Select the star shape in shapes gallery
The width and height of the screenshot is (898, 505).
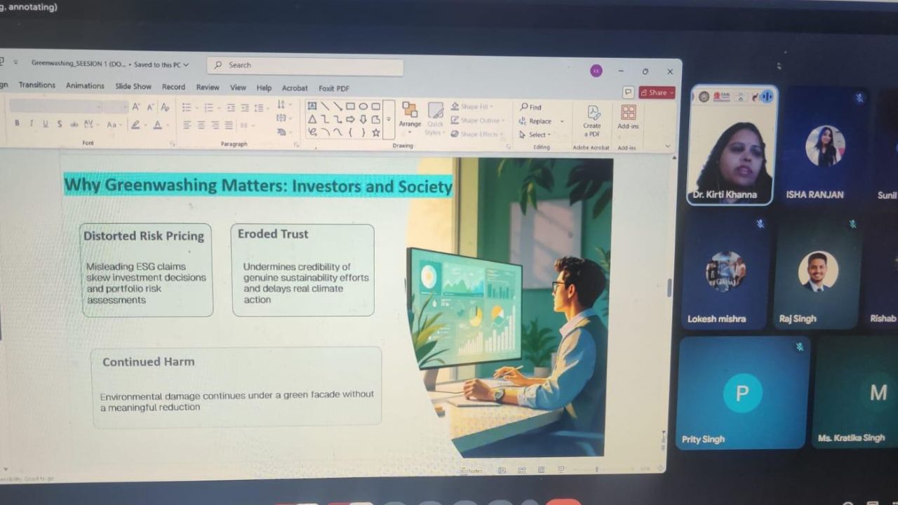tap(376, 133)
